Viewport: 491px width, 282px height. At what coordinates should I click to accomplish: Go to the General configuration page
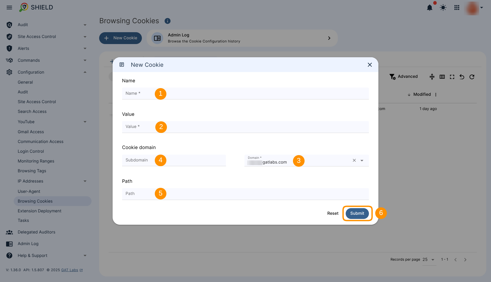point(25,82)
